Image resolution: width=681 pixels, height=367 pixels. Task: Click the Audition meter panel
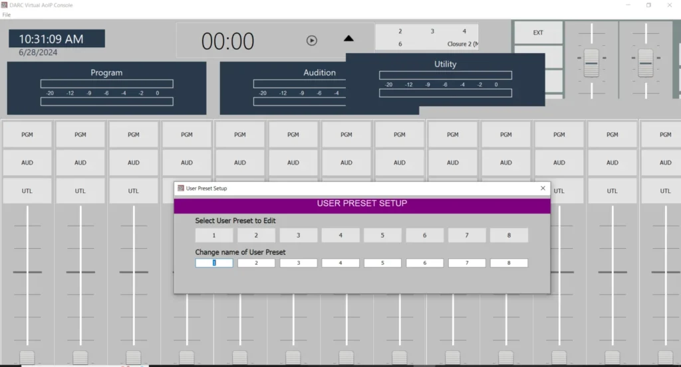tap(283, 88)
